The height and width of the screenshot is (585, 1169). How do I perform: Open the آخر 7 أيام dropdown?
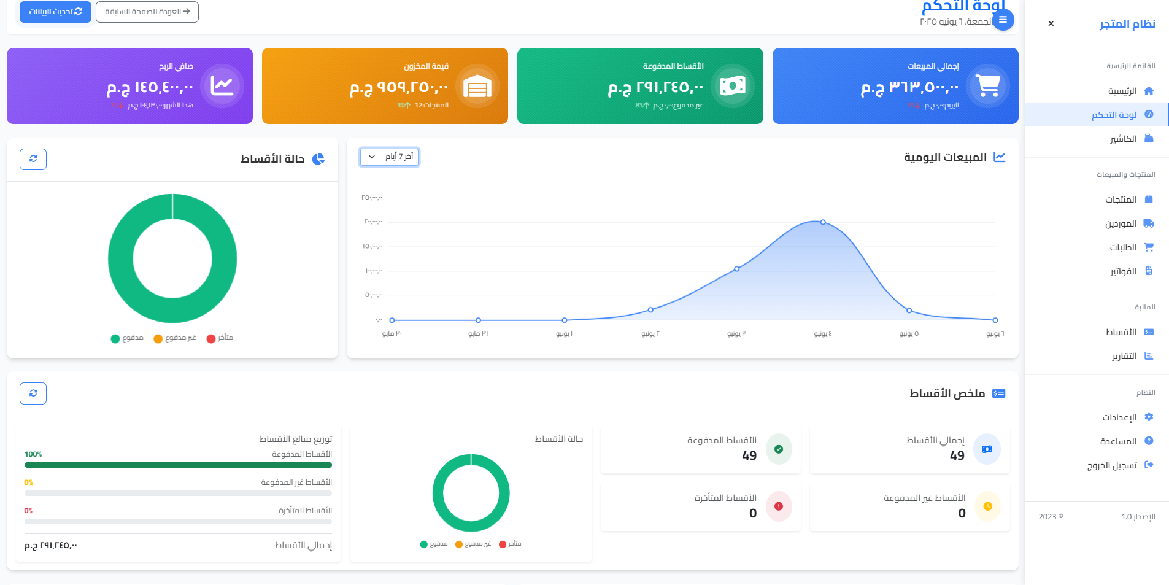coord(389,157)
